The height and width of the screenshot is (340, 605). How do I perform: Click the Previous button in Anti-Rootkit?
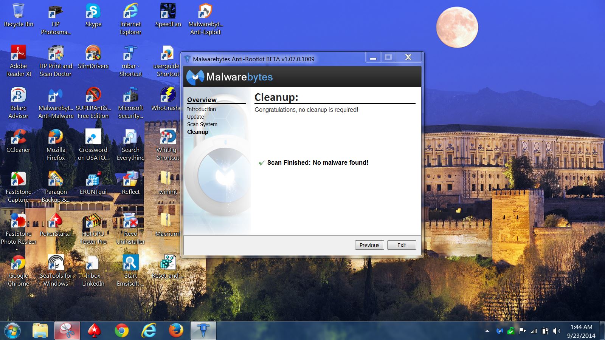coord(369,245)
